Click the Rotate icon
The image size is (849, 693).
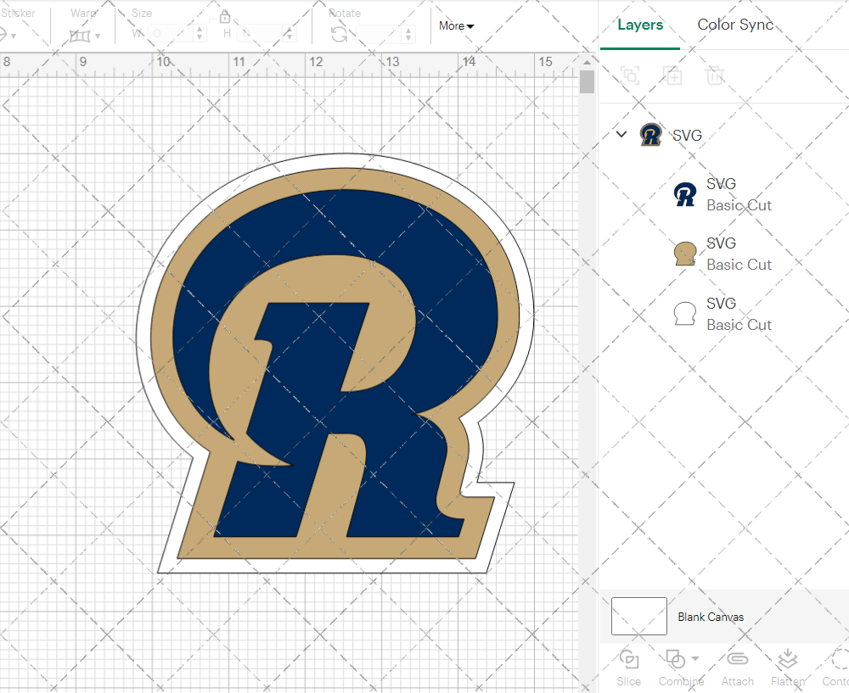pos(339,35)
